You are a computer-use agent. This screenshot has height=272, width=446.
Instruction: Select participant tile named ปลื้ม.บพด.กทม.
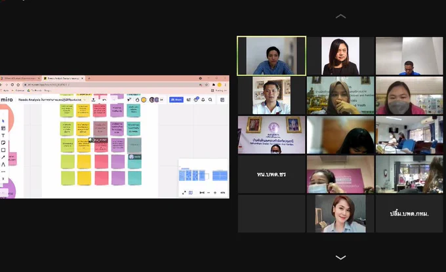[409, 214]
